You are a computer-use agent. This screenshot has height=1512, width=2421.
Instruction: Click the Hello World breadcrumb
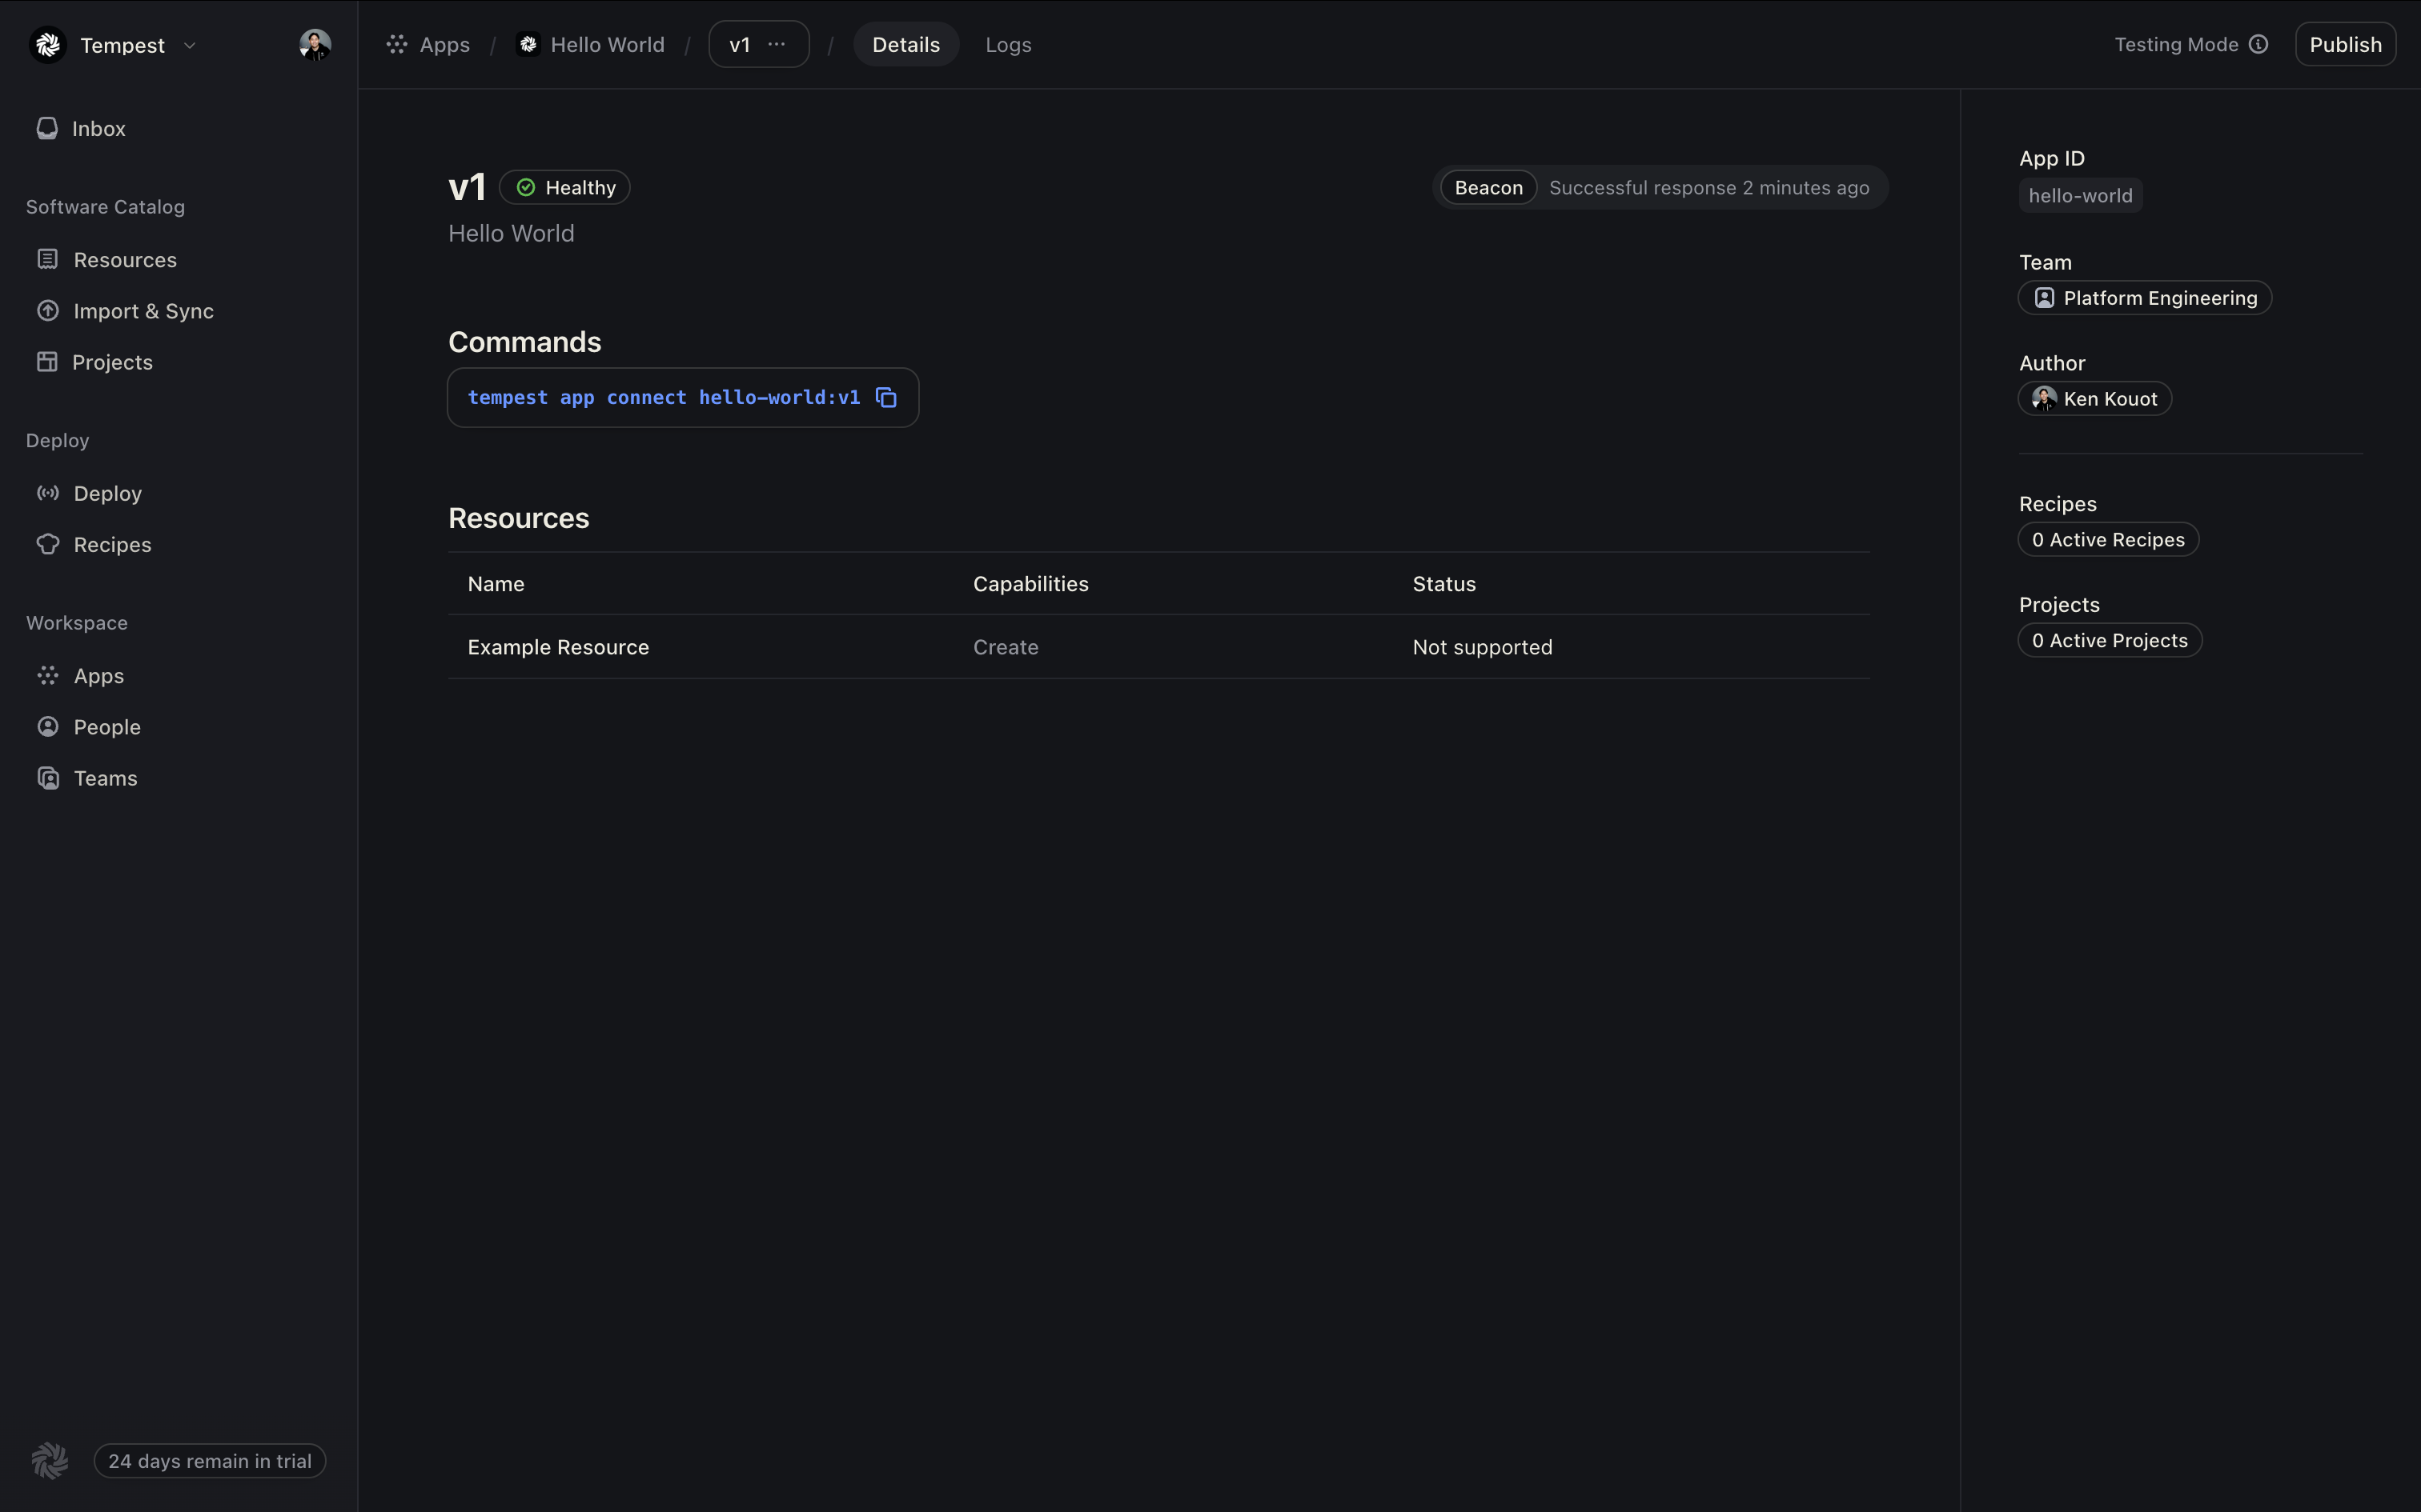point(606,45)
